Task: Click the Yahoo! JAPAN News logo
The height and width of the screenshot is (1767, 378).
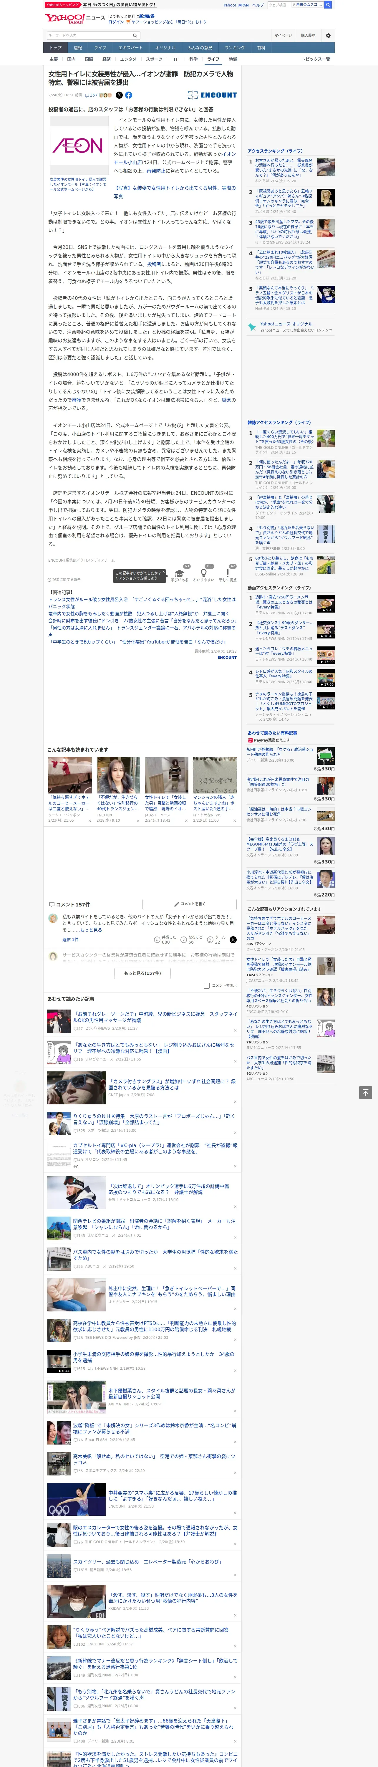Action: (75, 19)
